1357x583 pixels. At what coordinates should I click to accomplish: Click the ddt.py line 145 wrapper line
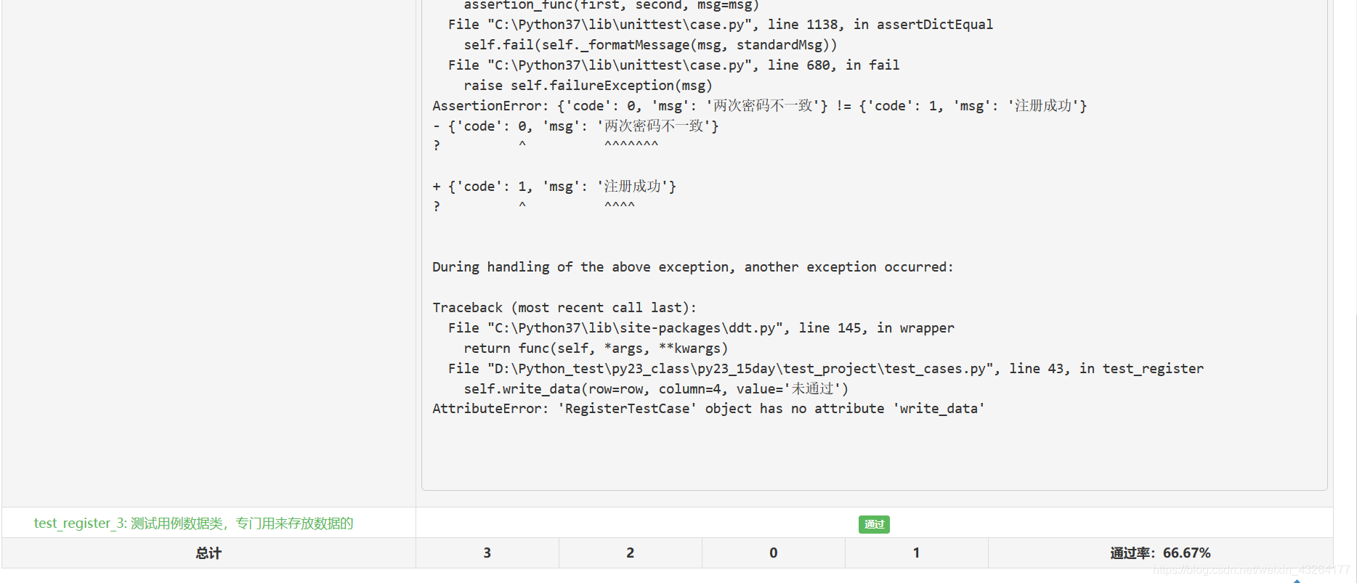click(701, 328)
